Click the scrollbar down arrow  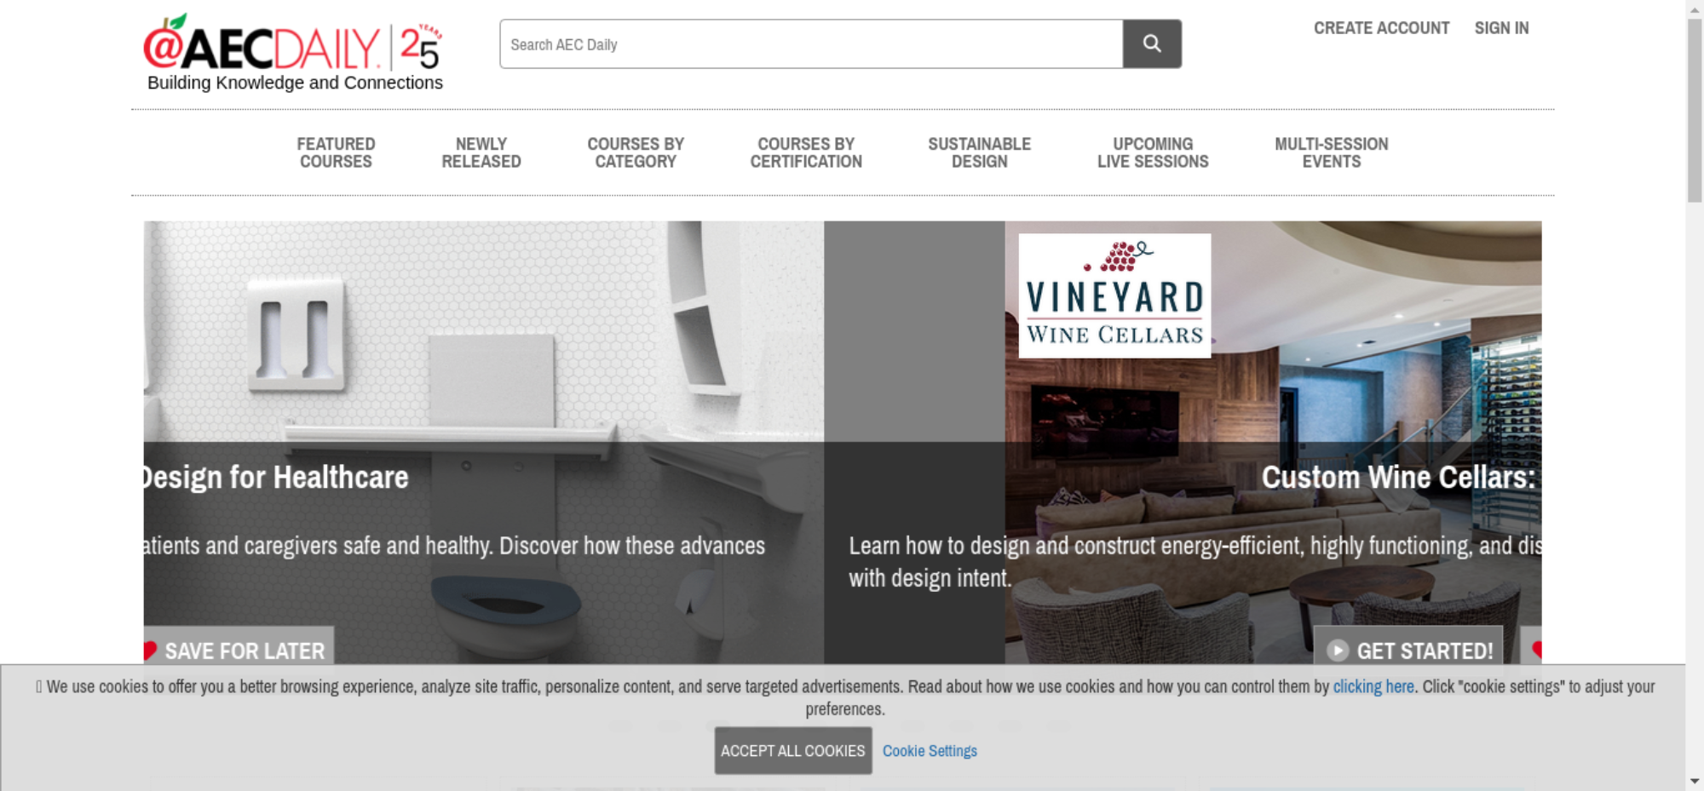[x=1695, y=781]
